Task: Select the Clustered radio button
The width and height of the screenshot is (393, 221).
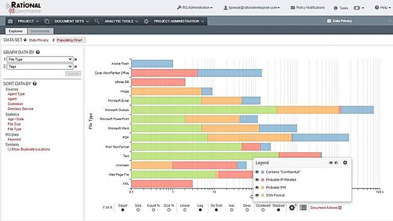Action: 263,210
